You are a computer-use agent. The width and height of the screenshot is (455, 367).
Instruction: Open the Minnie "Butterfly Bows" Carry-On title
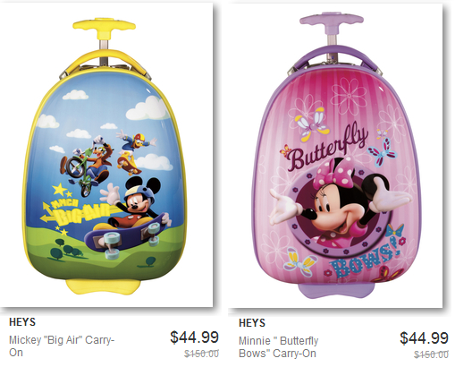279,347
